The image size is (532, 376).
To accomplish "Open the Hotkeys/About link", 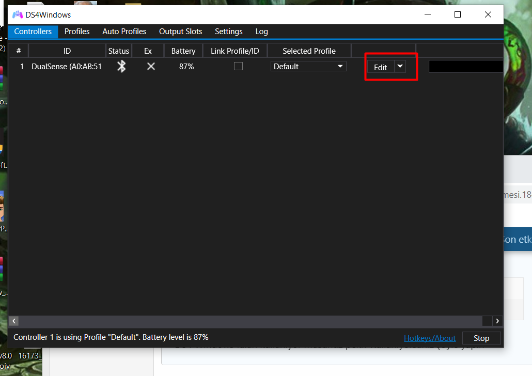I will point(430,338).
